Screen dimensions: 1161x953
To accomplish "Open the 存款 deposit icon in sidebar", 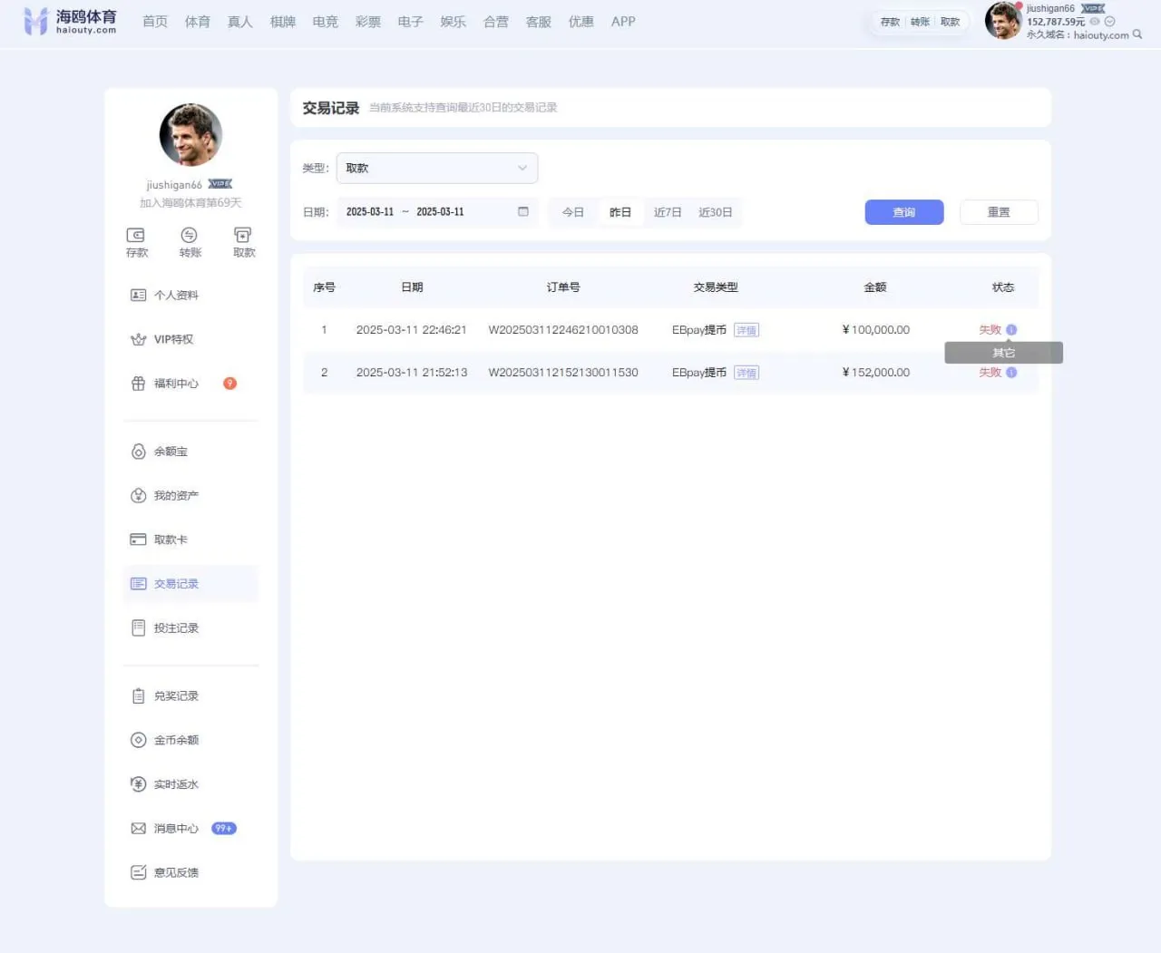I will click(136, 242).
